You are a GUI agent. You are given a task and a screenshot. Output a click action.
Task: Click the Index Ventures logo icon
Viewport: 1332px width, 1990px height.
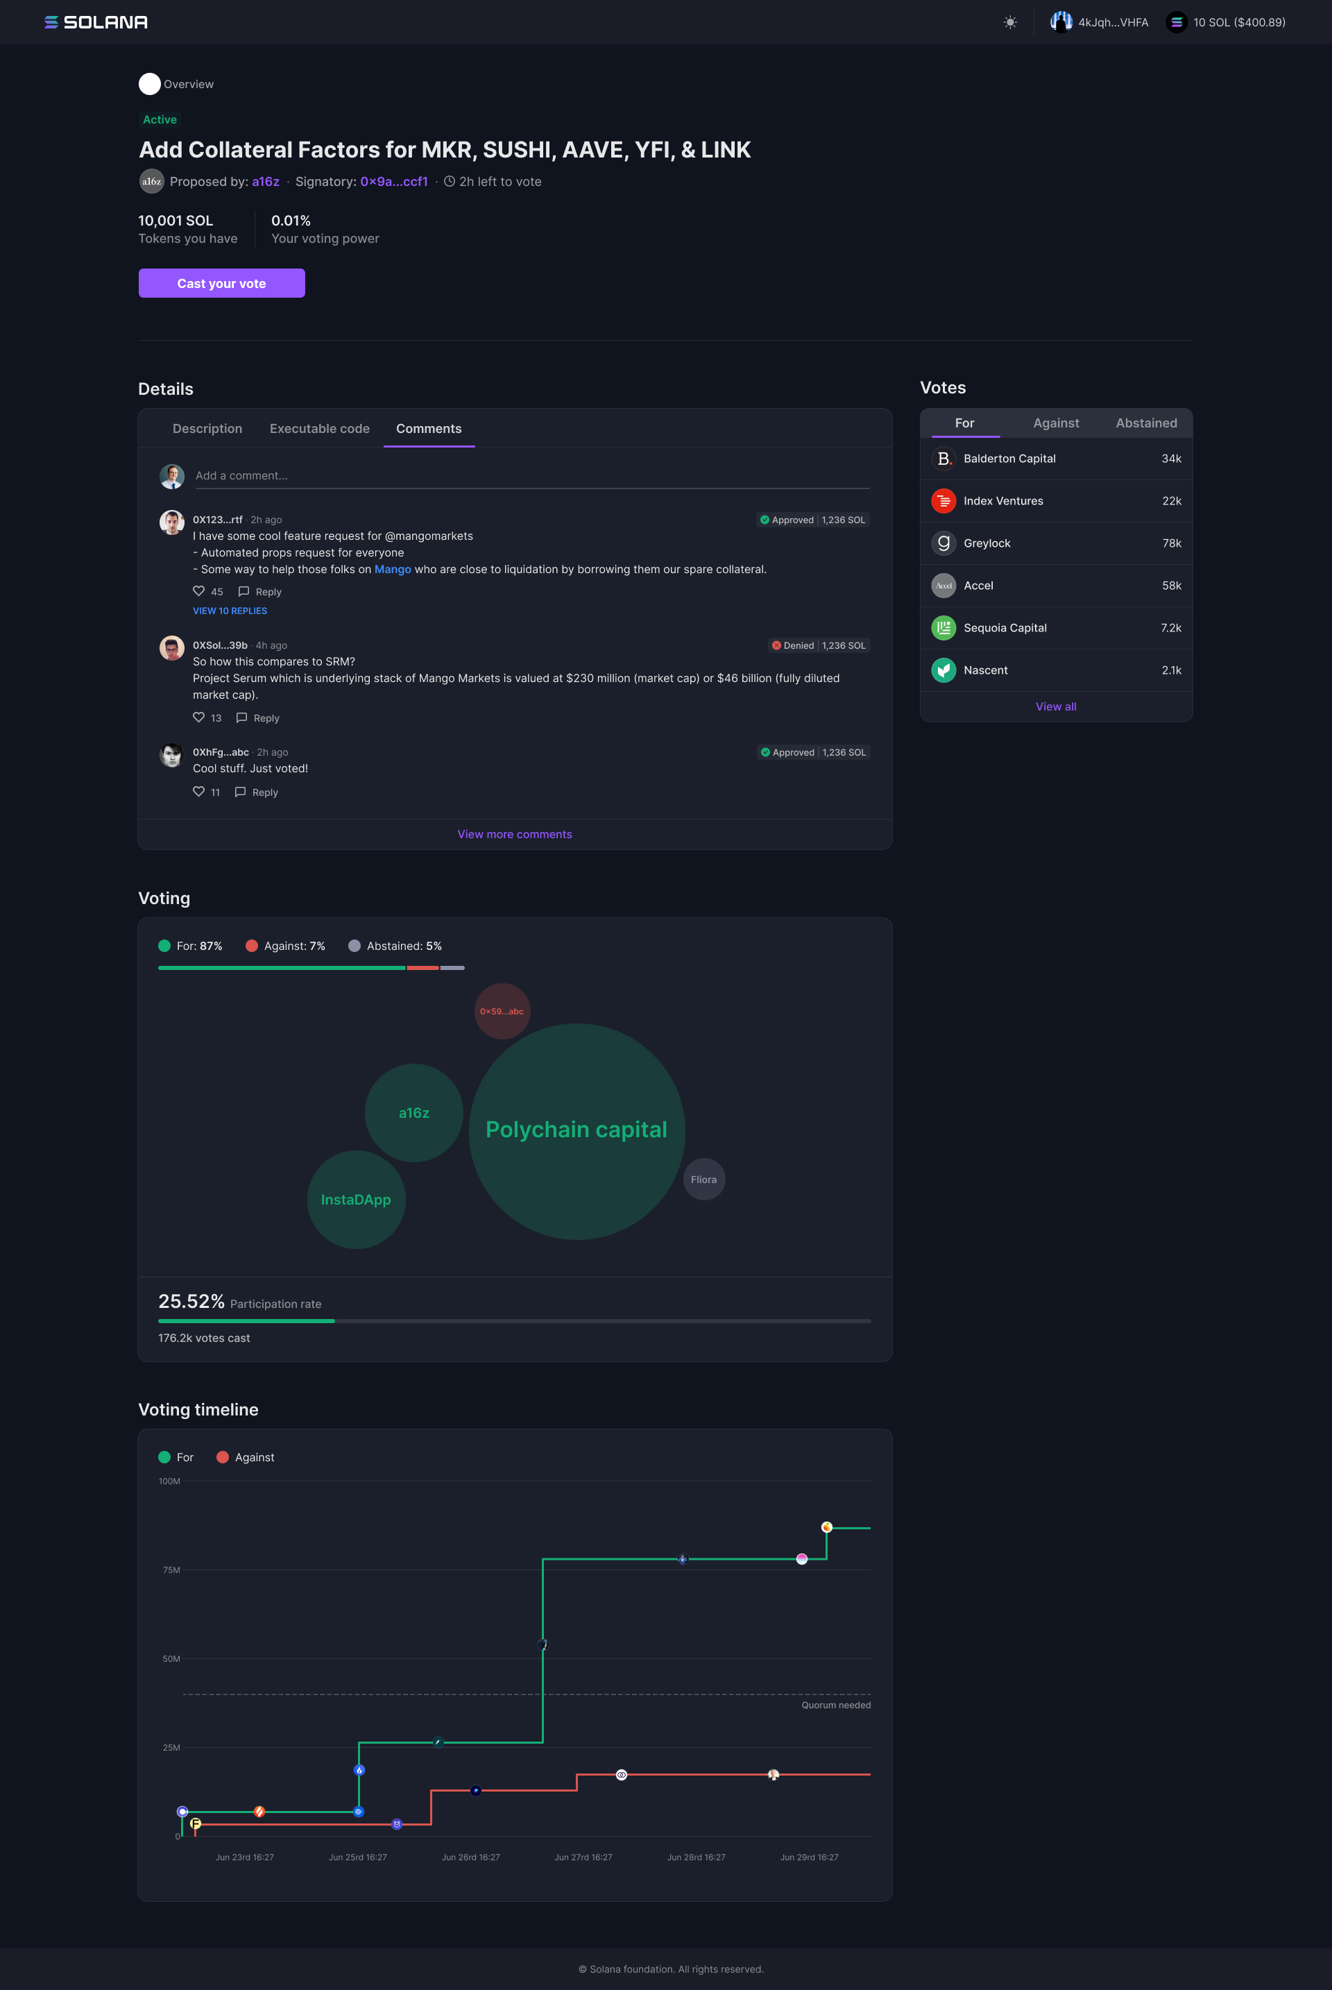coord(943,502)
